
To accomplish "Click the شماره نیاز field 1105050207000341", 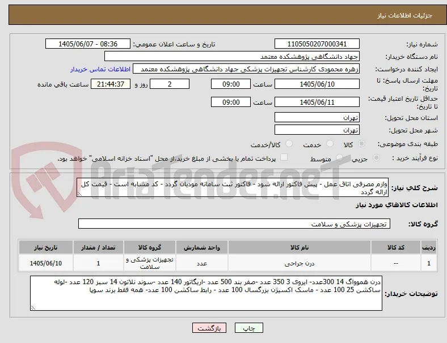I will click(x=317, y=44).
